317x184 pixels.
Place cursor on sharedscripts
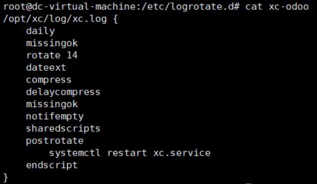[x=63, y=128]
